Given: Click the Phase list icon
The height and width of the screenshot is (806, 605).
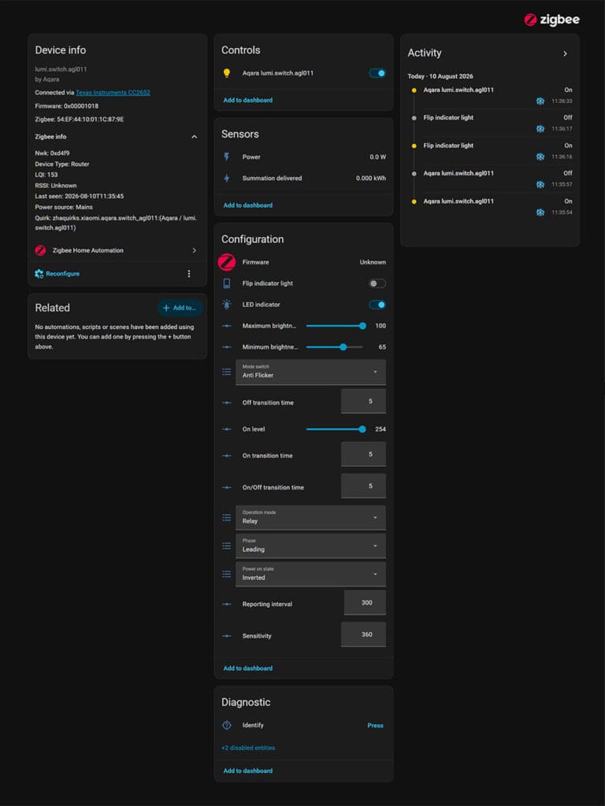Looking at the screenshot, I should [226, 546].
